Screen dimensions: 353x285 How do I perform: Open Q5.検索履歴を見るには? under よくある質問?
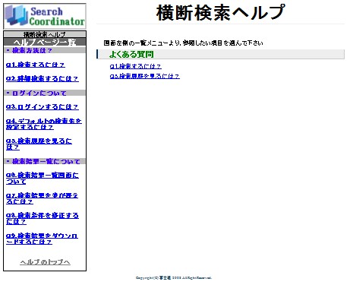click(x=145, y=76)
